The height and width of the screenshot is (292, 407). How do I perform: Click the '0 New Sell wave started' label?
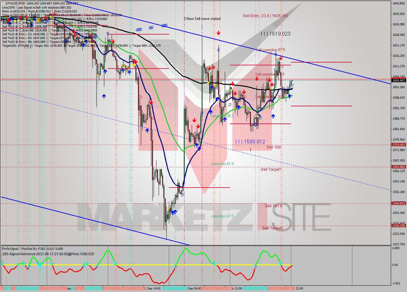[202, 19]
